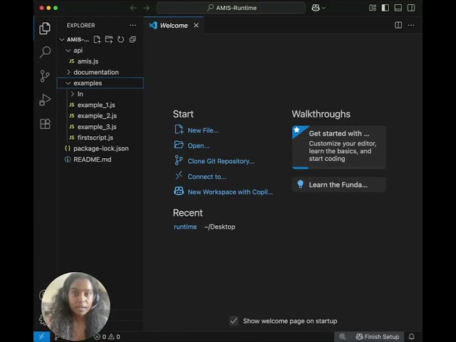Click Customize Layout icon in title bar
456x342 pixels.
tap(373, 8)
